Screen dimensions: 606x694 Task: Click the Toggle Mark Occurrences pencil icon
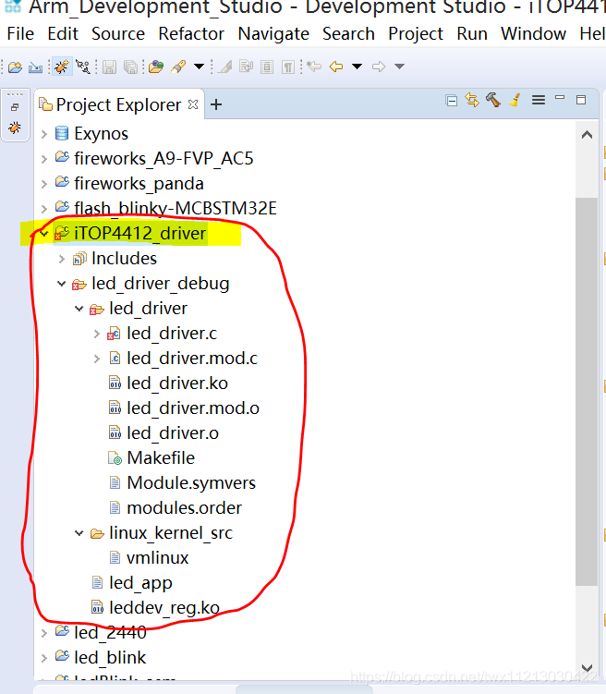pyautogui.click(x=224, y=67)
